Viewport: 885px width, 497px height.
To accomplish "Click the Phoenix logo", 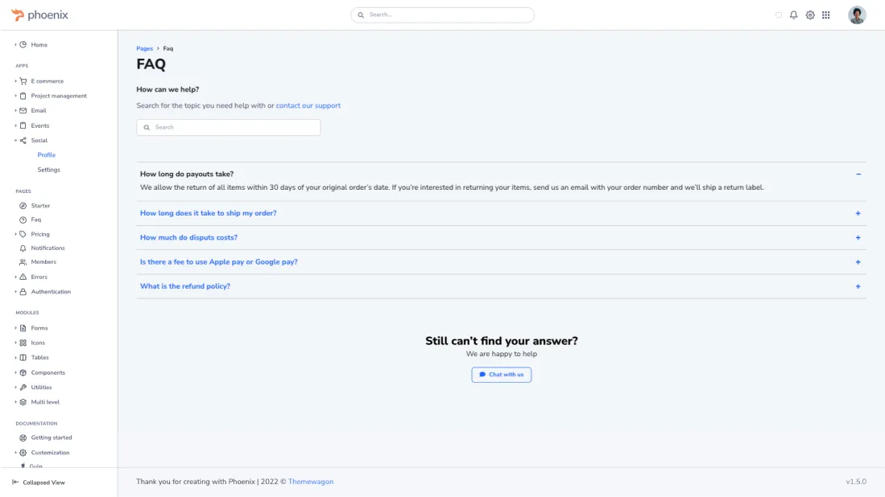I will pyautogui.click(x=39, y=15).
